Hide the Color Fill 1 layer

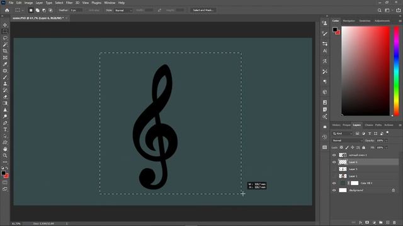point(334,183)
